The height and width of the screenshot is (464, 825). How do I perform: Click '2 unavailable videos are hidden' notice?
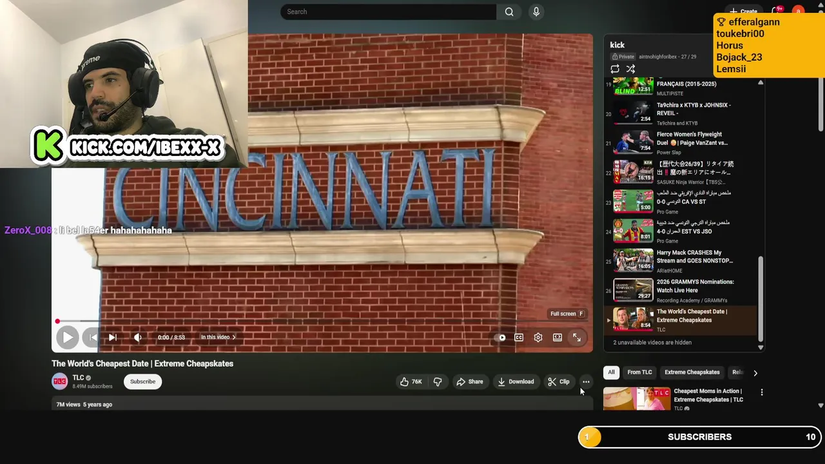(x=652, y=342)
